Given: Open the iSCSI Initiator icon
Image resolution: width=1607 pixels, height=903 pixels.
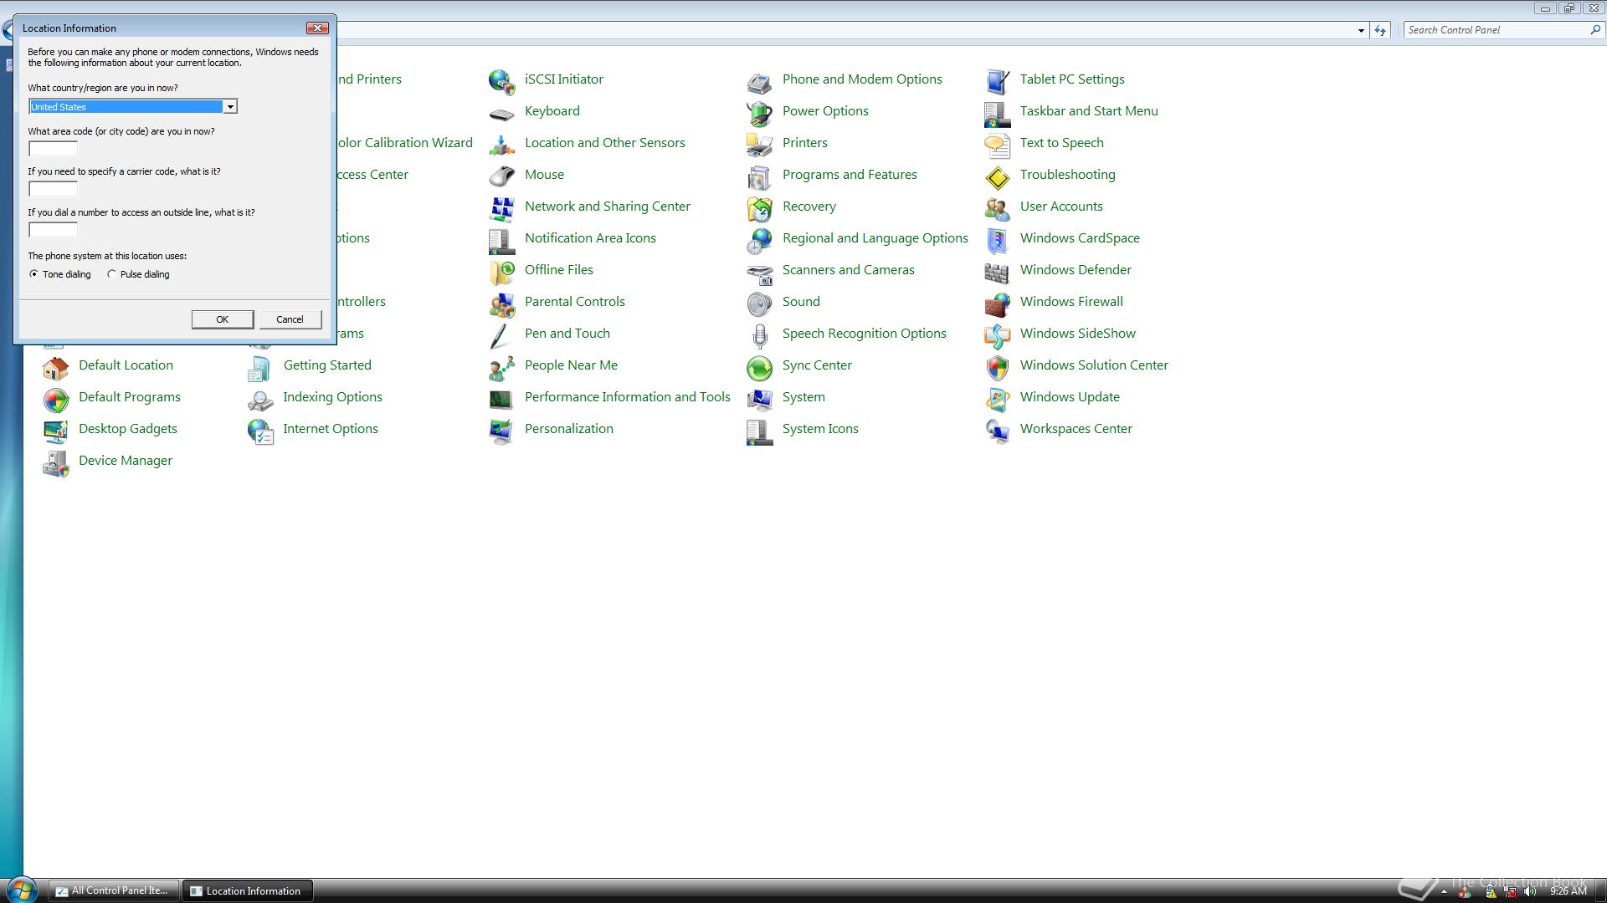Looking at the screenshot, I should pyautogui.click(x=501, y=81).
